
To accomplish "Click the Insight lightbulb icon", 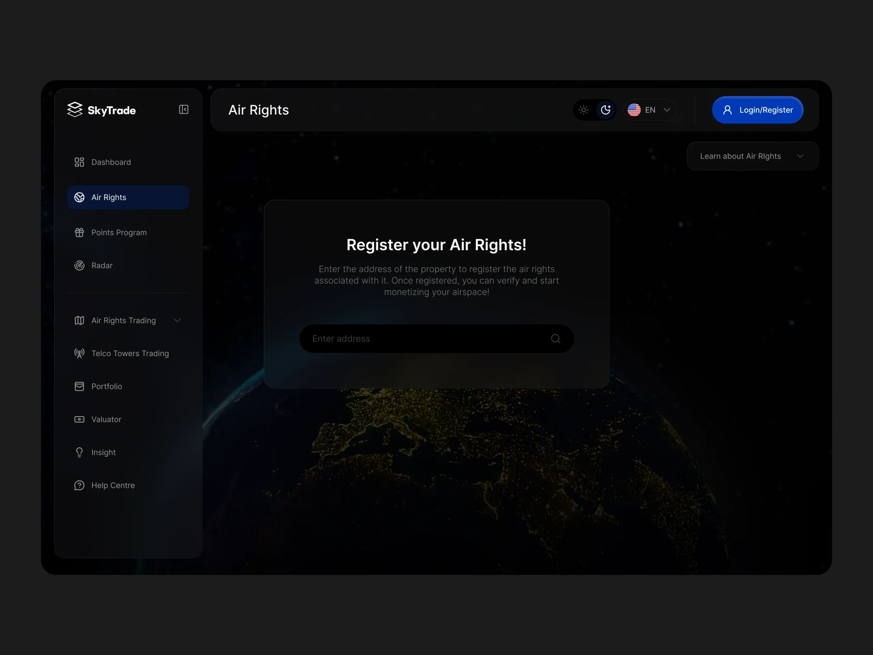I will coord(79,452).
